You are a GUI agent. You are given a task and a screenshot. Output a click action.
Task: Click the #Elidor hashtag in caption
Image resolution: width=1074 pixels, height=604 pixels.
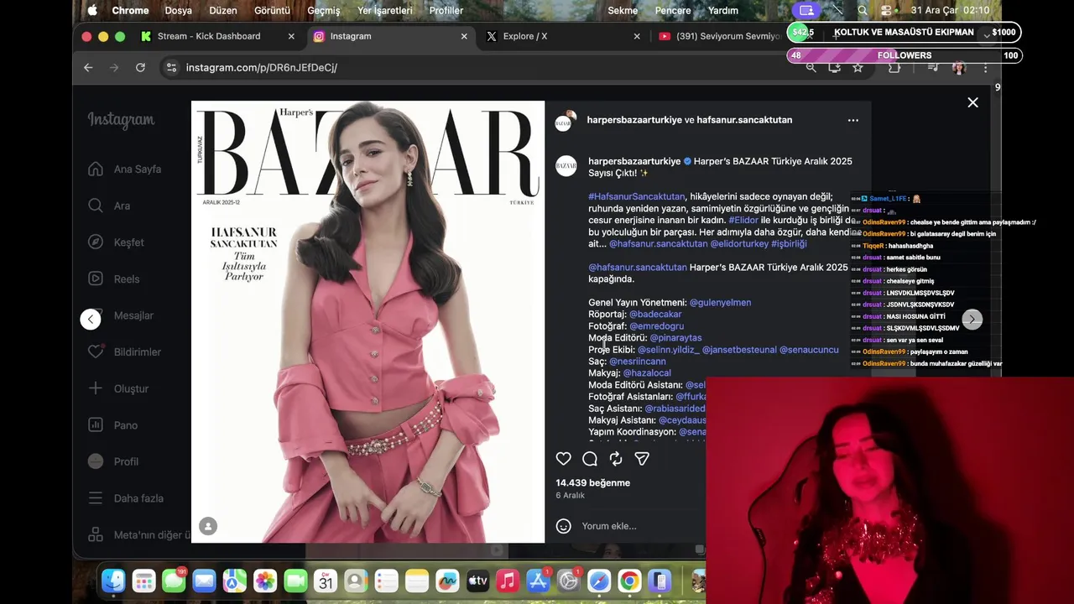tap(743, 220)
